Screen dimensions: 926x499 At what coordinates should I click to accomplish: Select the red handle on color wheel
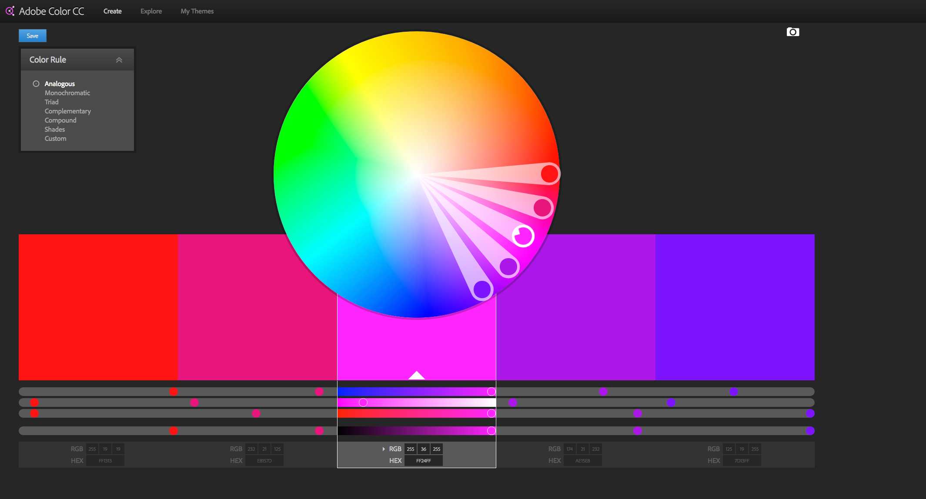click(x=549, y=174)
